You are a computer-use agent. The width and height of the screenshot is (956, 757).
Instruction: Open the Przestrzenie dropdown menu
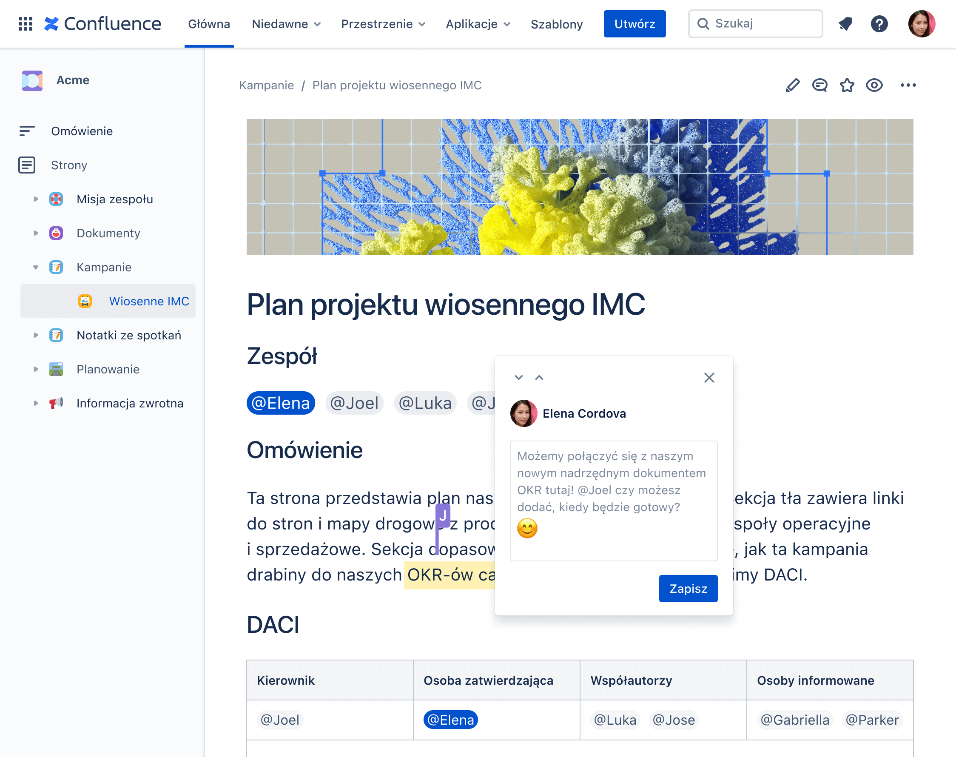pyautogui.click(x=383, y=23)
